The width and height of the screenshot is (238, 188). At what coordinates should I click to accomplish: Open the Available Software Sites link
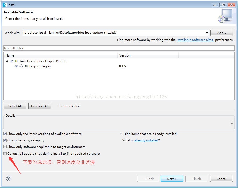click(x=195, y=40)
